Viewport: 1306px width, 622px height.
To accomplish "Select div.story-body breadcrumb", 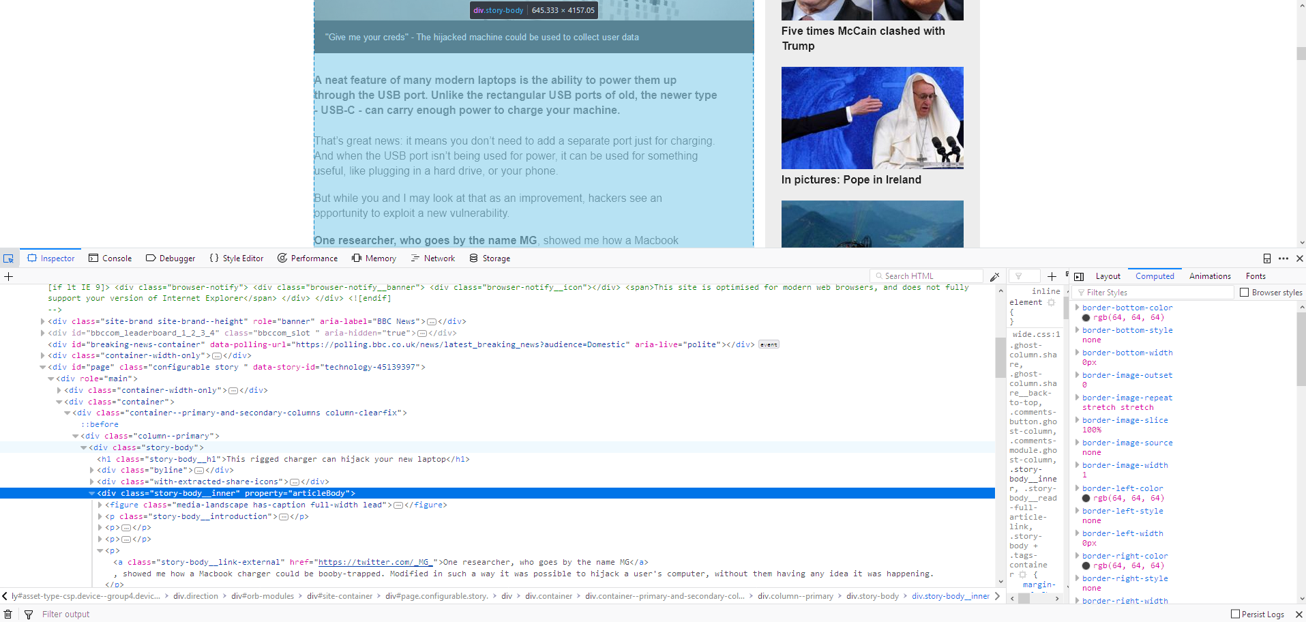I will point(872,596).
